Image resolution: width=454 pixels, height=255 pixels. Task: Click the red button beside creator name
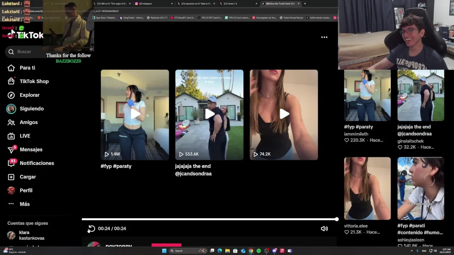point(166,245)
